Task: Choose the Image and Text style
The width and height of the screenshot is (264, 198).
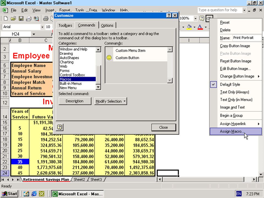Action: (236, 107)
